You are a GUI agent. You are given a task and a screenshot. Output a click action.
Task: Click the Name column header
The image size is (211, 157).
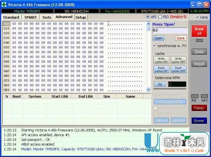(x=130, y=96)
